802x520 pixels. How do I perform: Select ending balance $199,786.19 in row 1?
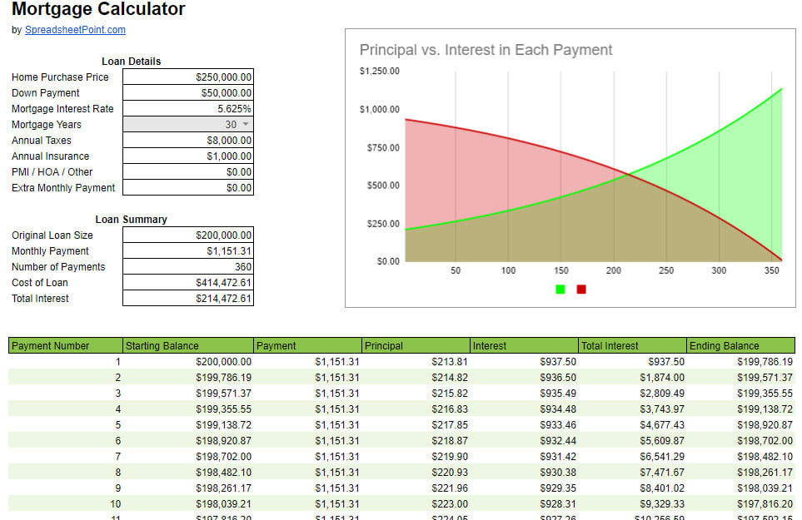740,362
